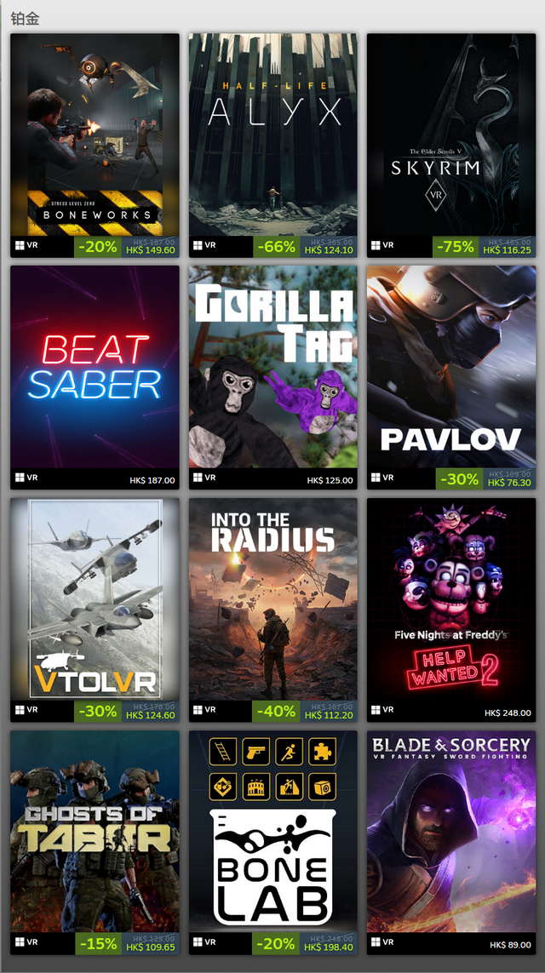The width and height of the screenshot is (545, 973).
Task: Click the -75% discount badge on Skyrim VR
Action: 455,247
